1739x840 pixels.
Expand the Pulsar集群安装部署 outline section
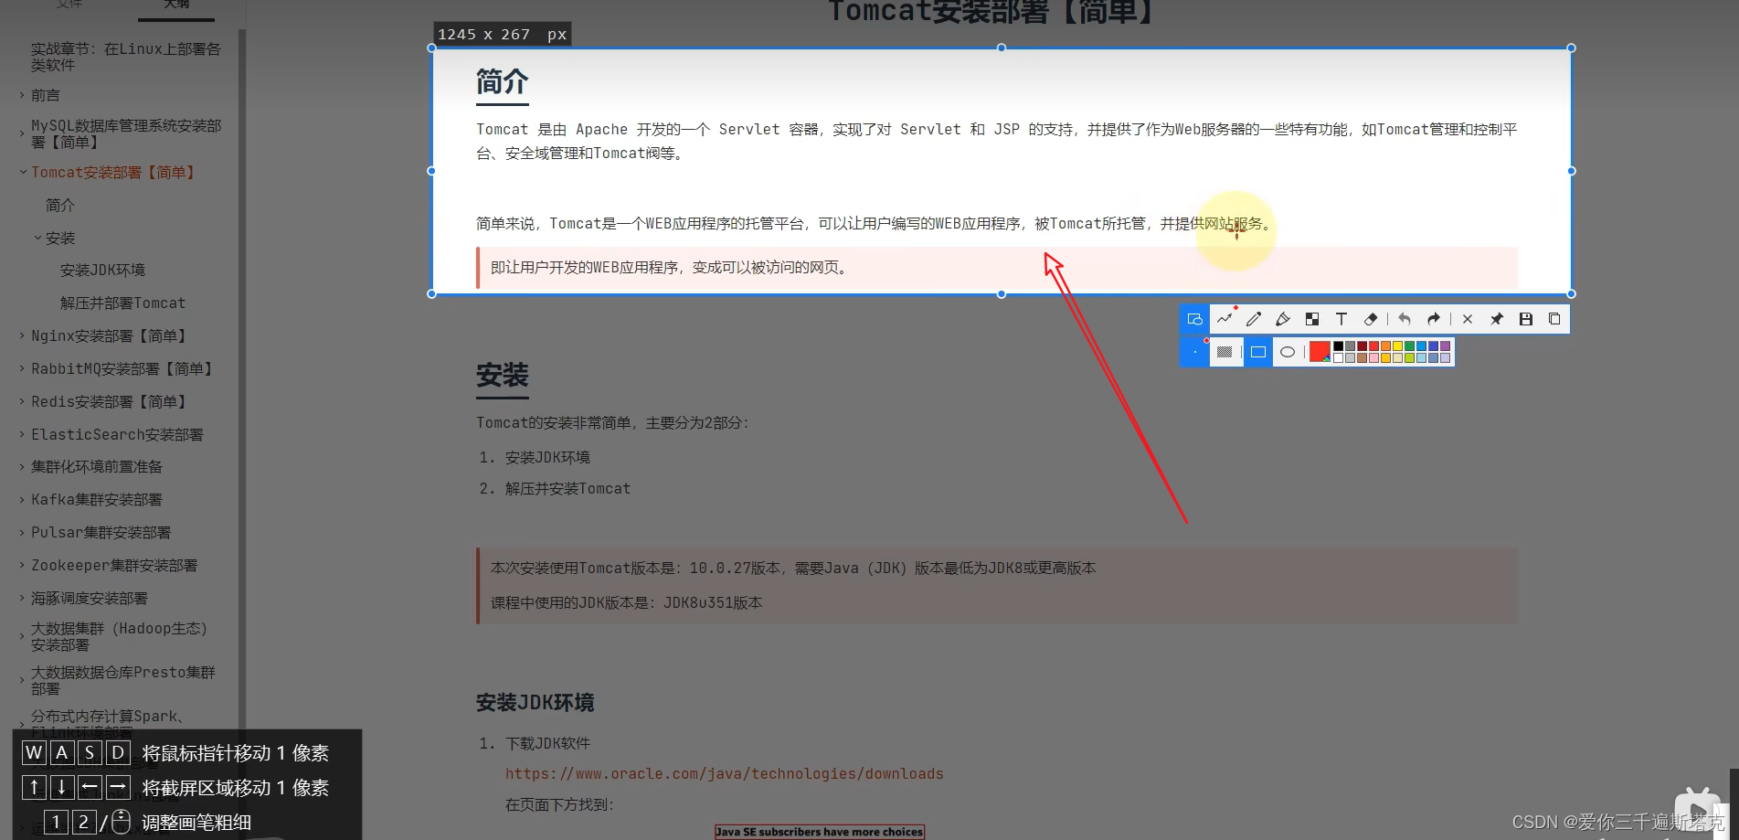22,532
